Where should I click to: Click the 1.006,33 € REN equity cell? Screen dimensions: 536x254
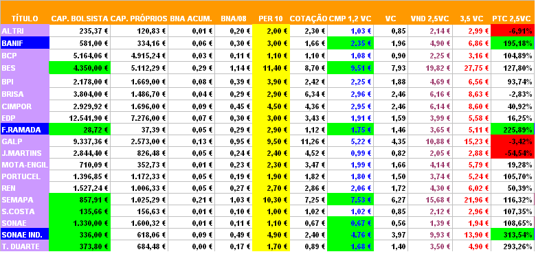click(x=139, y=188)
